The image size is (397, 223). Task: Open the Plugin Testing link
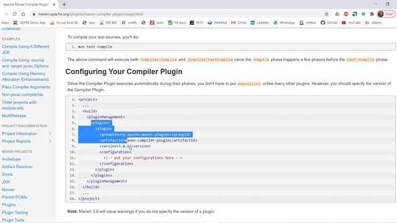[x=15, y=212]
